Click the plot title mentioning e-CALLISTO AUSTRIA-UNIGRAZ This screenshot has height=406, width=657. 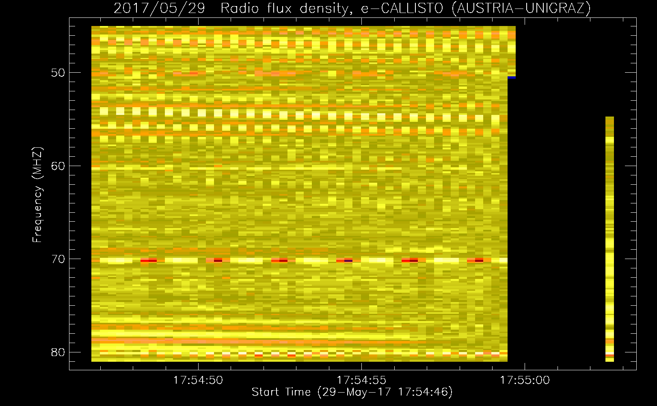(x=352, y=9)
